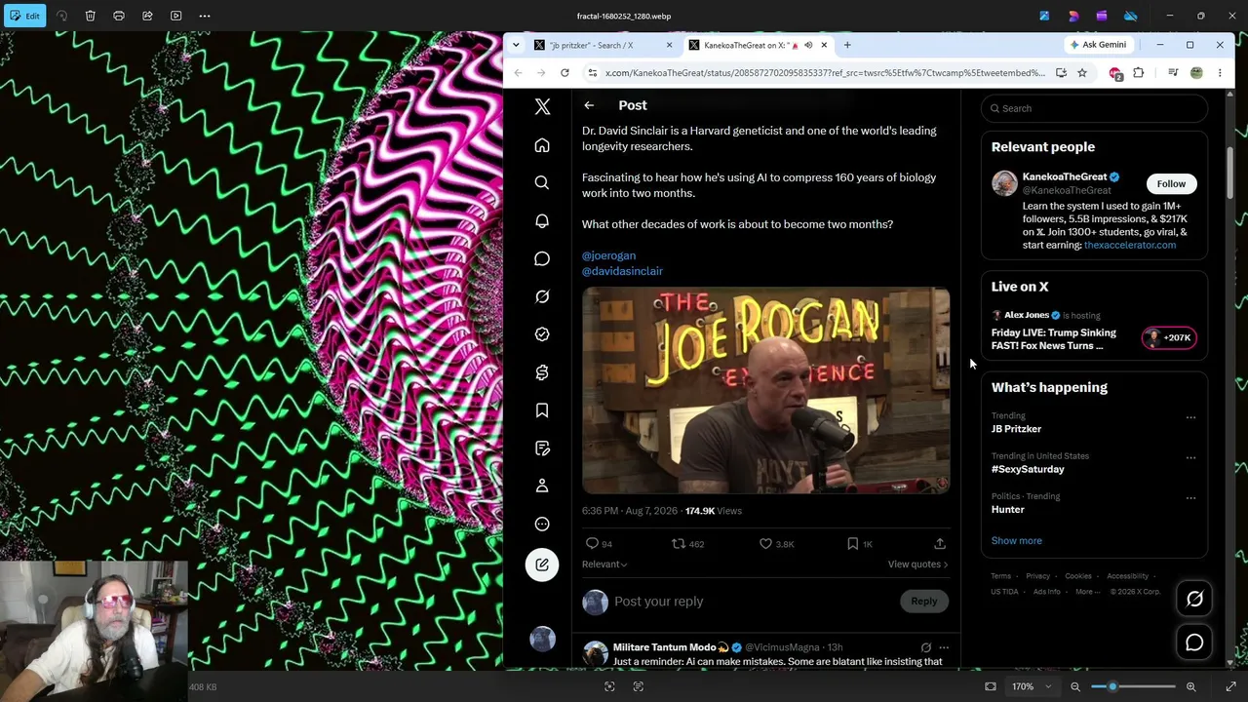Open options for JB Pritzker trend
The image size is (1248, 702).
pos(1190,417)
